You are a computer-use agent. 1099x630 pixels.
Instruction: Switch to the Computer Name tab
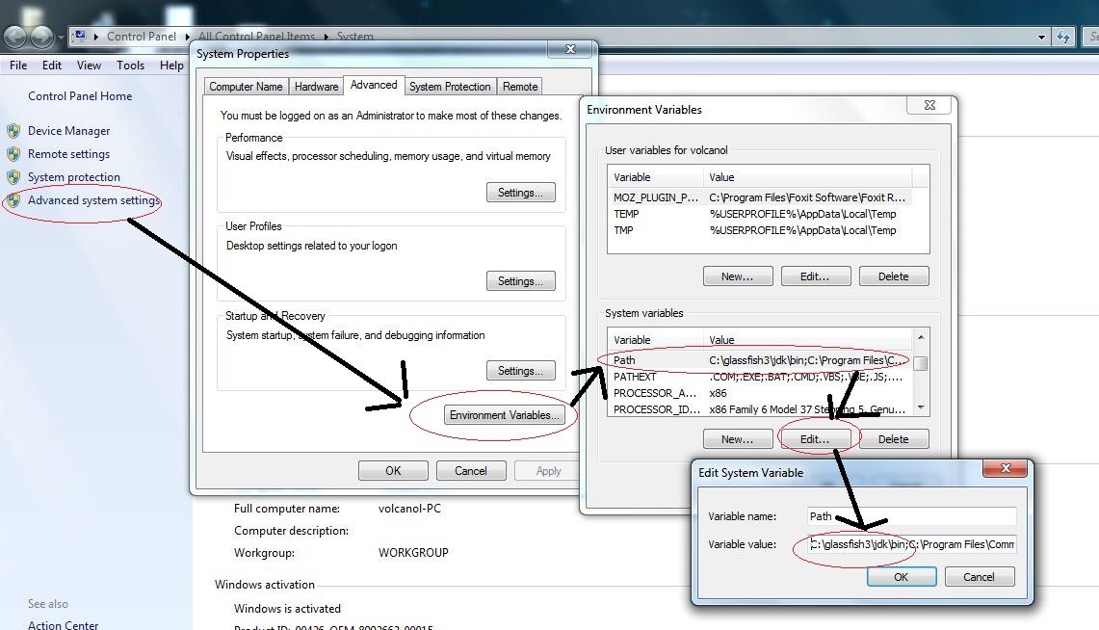pyautogui.click(x=246, y=86)
